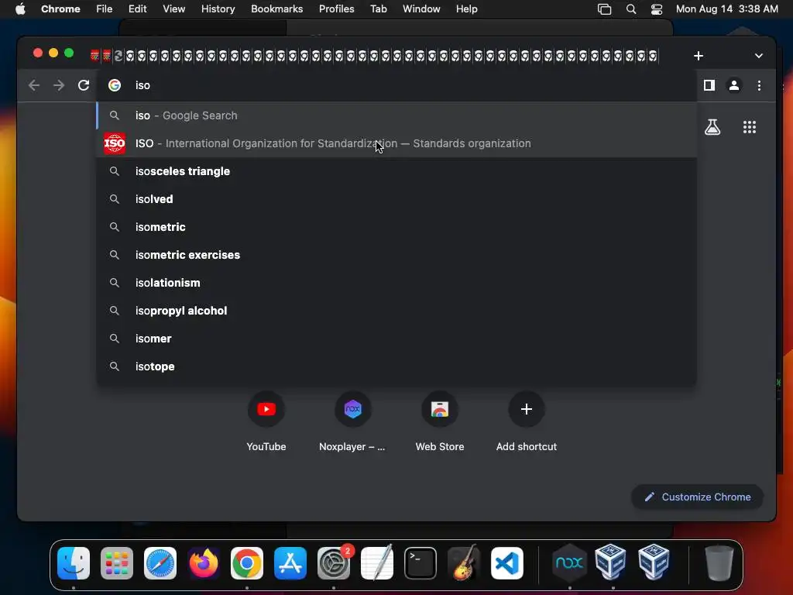
Task: Open the three-dot Chrome menu
Action: (759, 85)
